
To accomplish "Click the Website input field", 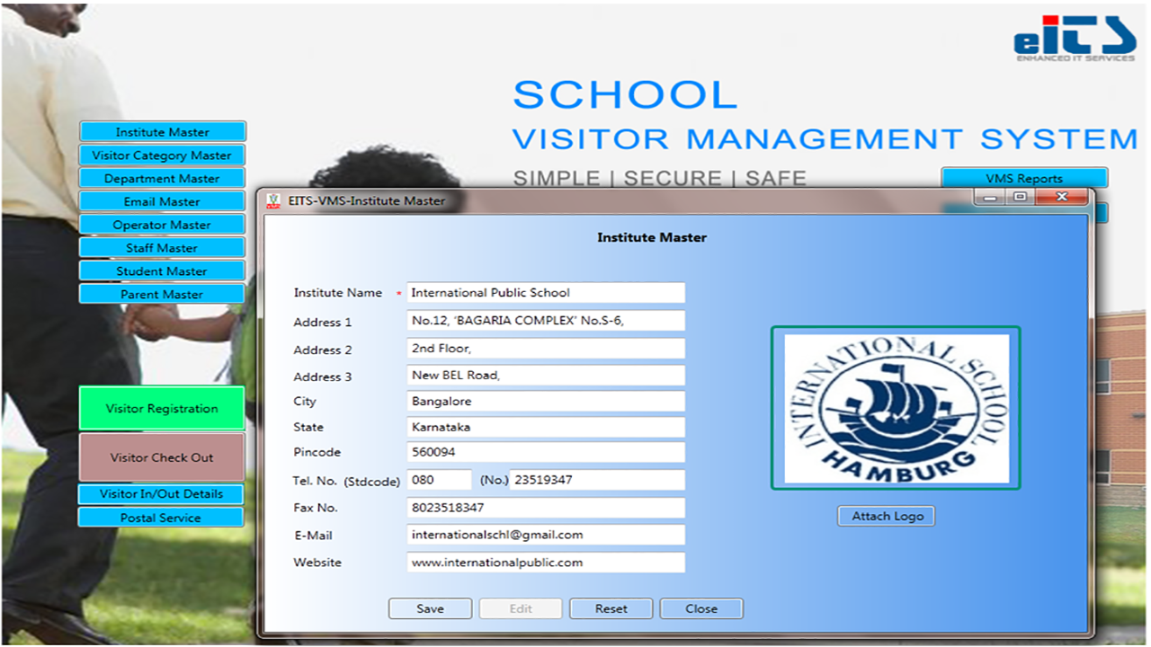I will click(546, 563).
